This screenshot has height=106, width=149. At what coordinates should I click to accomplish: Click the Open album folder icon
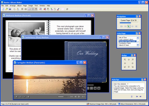point(6,9)
